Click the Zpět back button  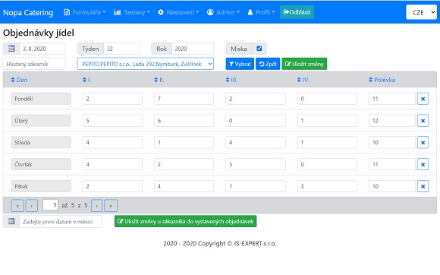[268, 64]
